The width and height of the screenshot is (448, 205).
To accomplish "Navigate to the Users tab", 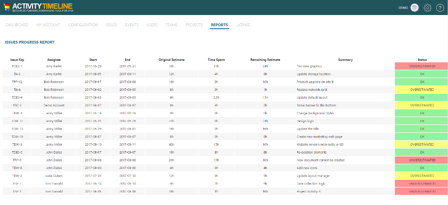I will (152, 25).
